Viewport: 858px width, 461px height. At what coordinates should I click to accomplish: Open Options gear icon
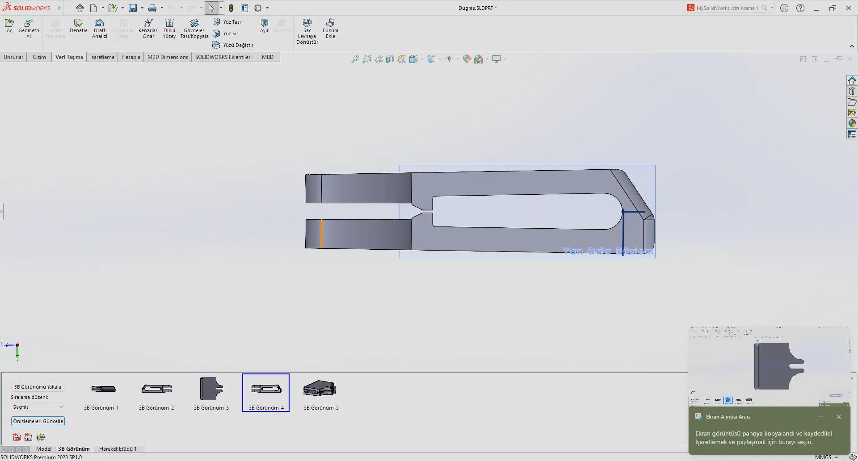click(258, 8)
